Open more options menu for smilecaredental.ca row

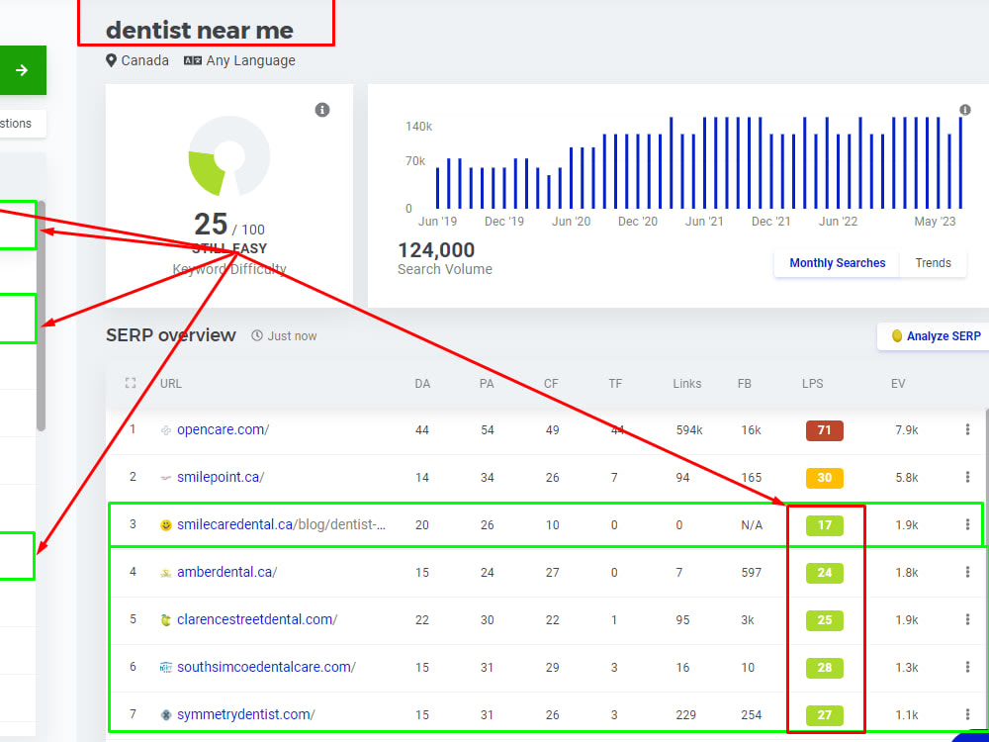coord(967,524)
